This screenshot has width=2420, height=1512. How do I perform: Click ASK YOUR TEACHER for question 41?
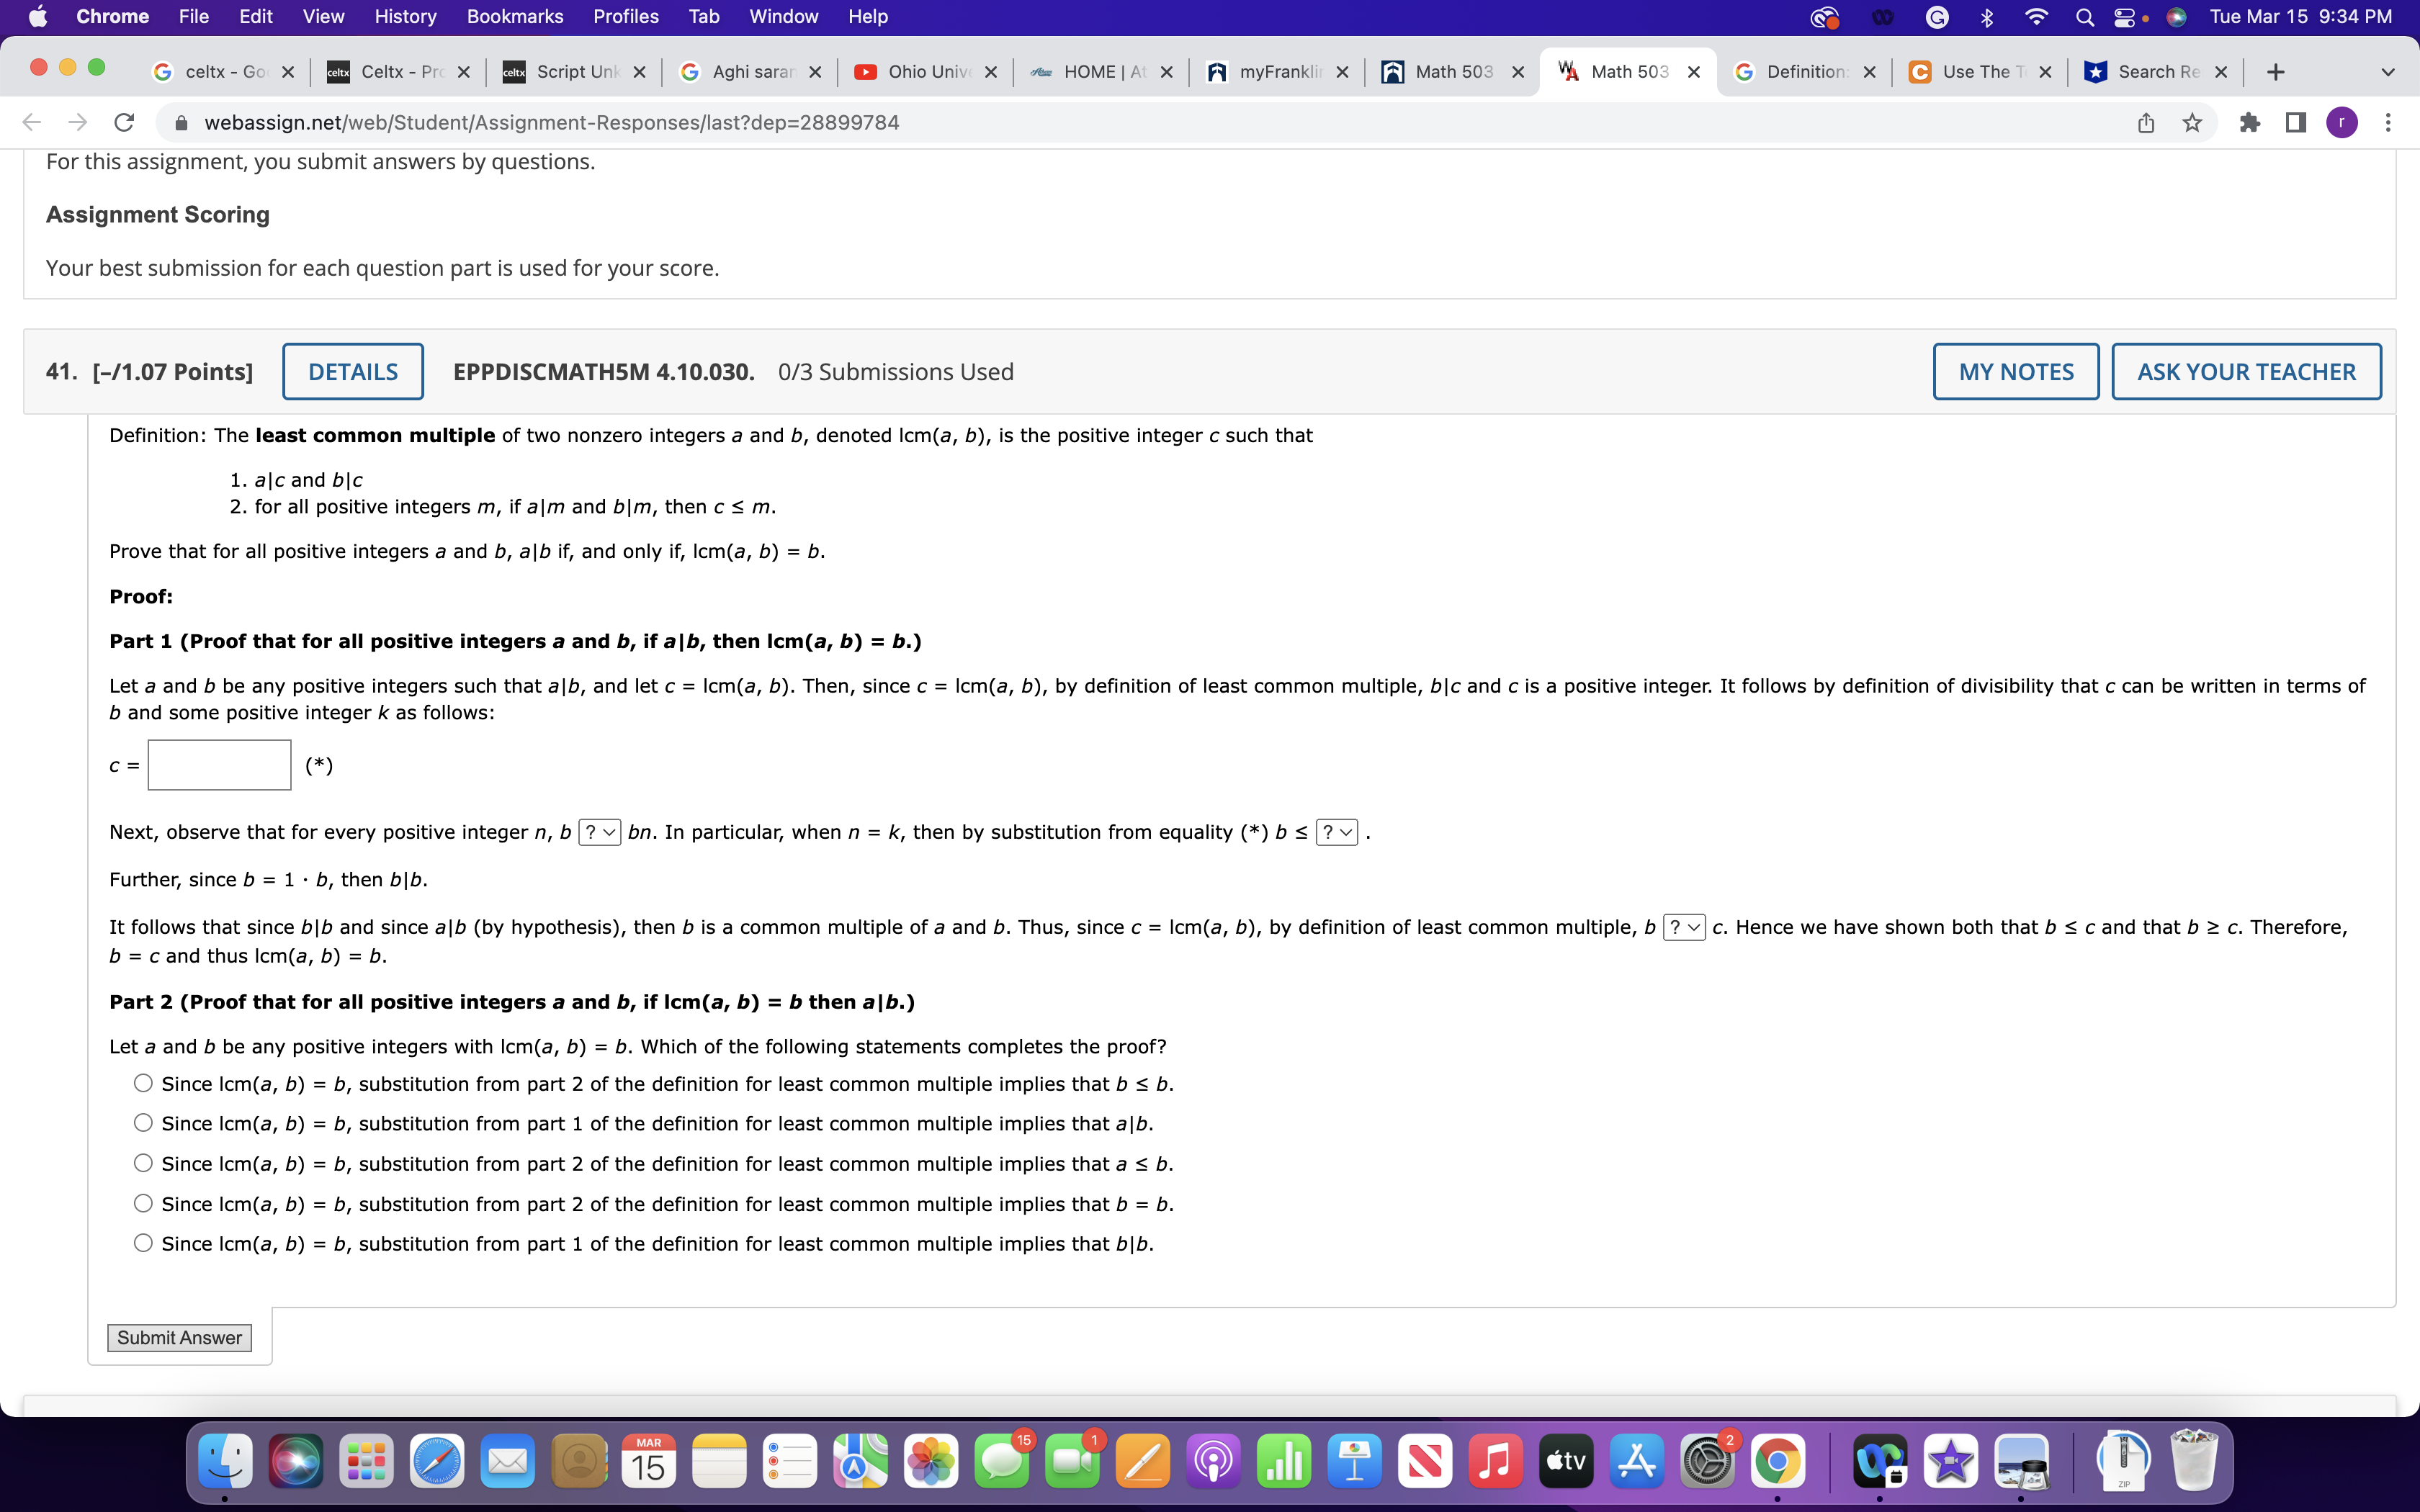(2246, 371)
